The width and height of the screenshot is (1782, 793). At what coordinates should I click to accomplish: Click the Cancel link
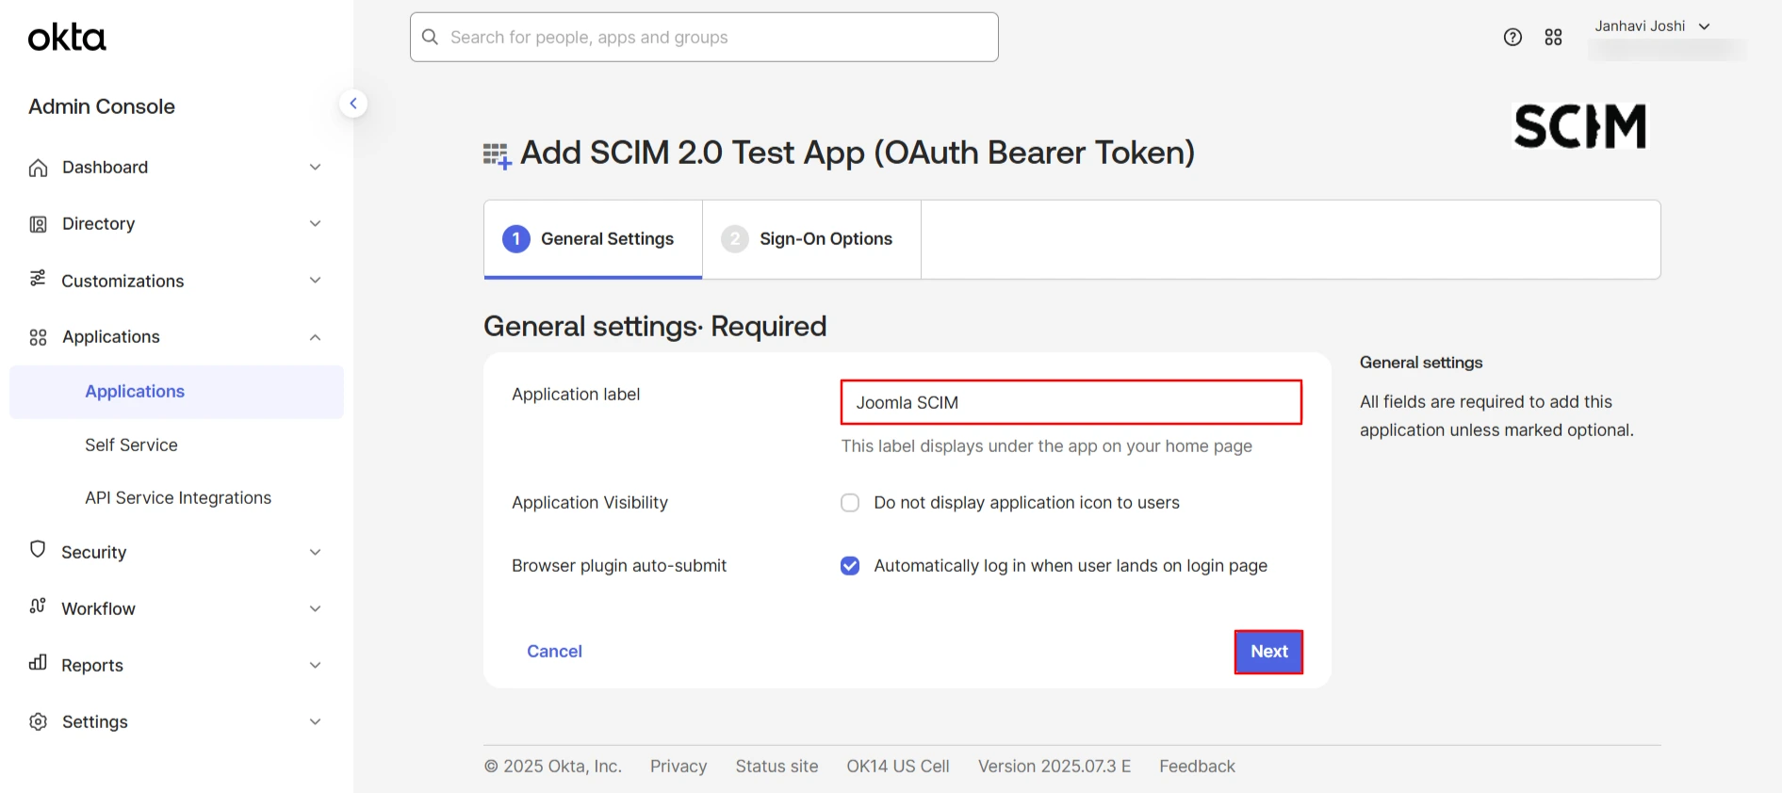tap(554, 652)
